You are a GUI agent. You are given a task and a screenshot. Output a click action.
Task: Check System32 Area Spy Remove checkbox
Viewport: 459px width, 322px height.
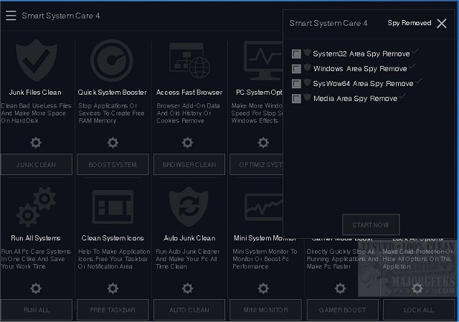pyautogui.click(x=296, y=54)
